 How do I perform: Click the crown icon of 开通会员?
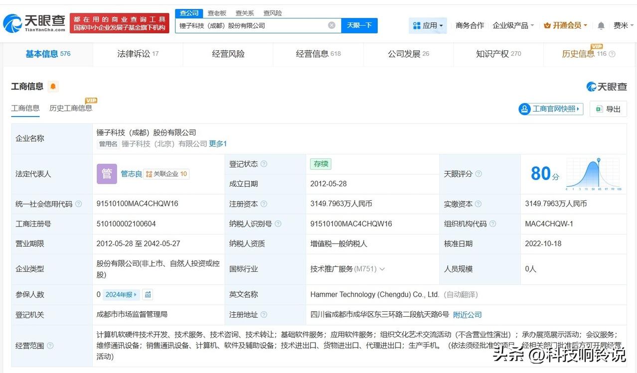(547, 25)
